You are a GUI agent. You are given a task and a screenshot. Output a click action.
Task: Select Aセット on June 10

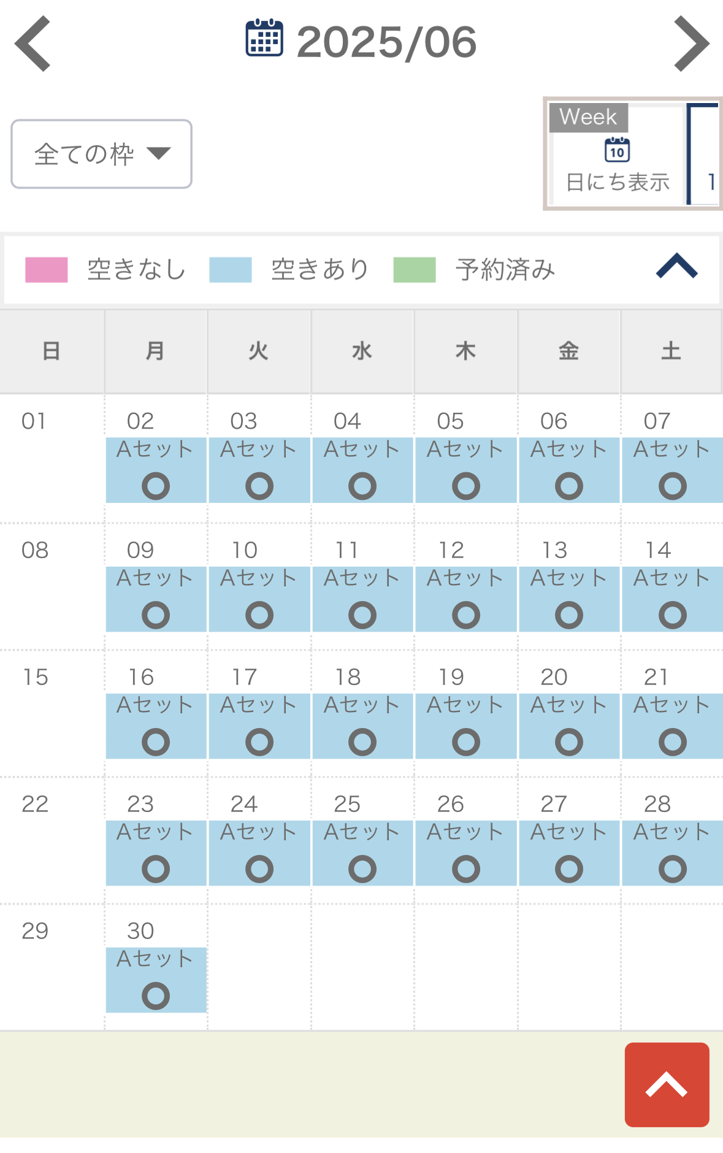click(x=259, y=578)
